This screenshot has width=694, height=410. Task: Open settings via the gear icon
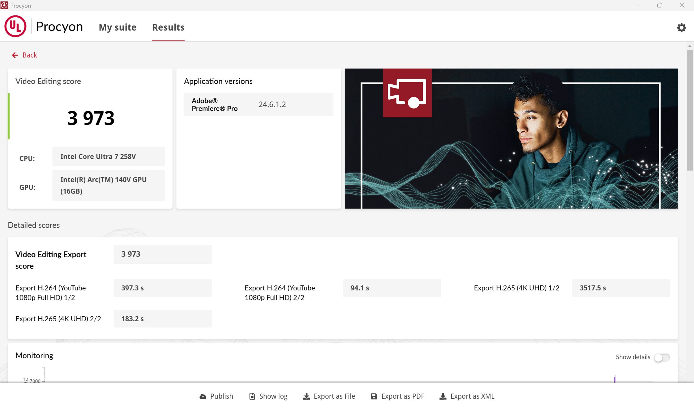pos(681,28)
